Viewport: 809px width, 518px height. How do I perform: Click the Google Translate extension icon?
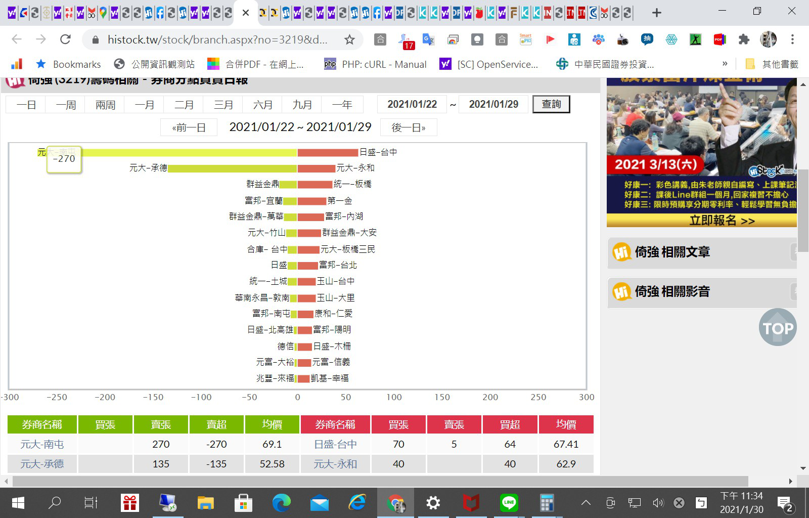[x=428, y=39]
